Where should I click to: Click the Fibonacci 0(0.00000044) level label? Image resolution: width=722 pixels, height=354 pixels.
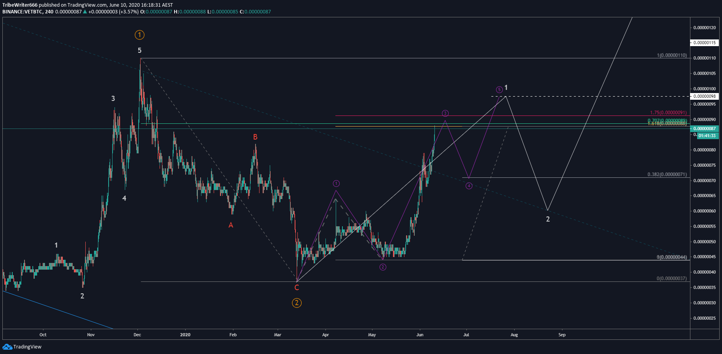pos(672,257)
